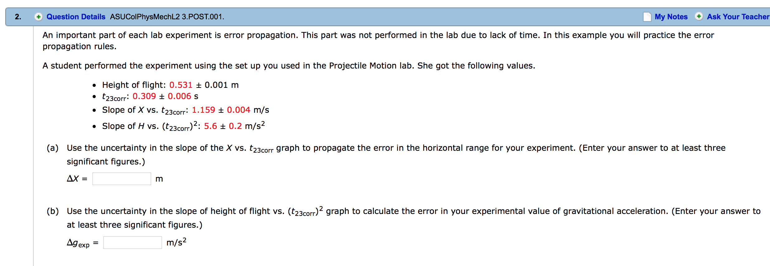Click the green plus icon beside Ask Your Teacher
Viewport: 770px width, 266px height.
699,17
